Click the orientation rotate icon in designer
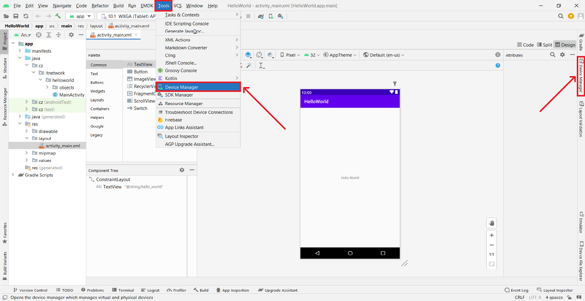 click(259, 55)
